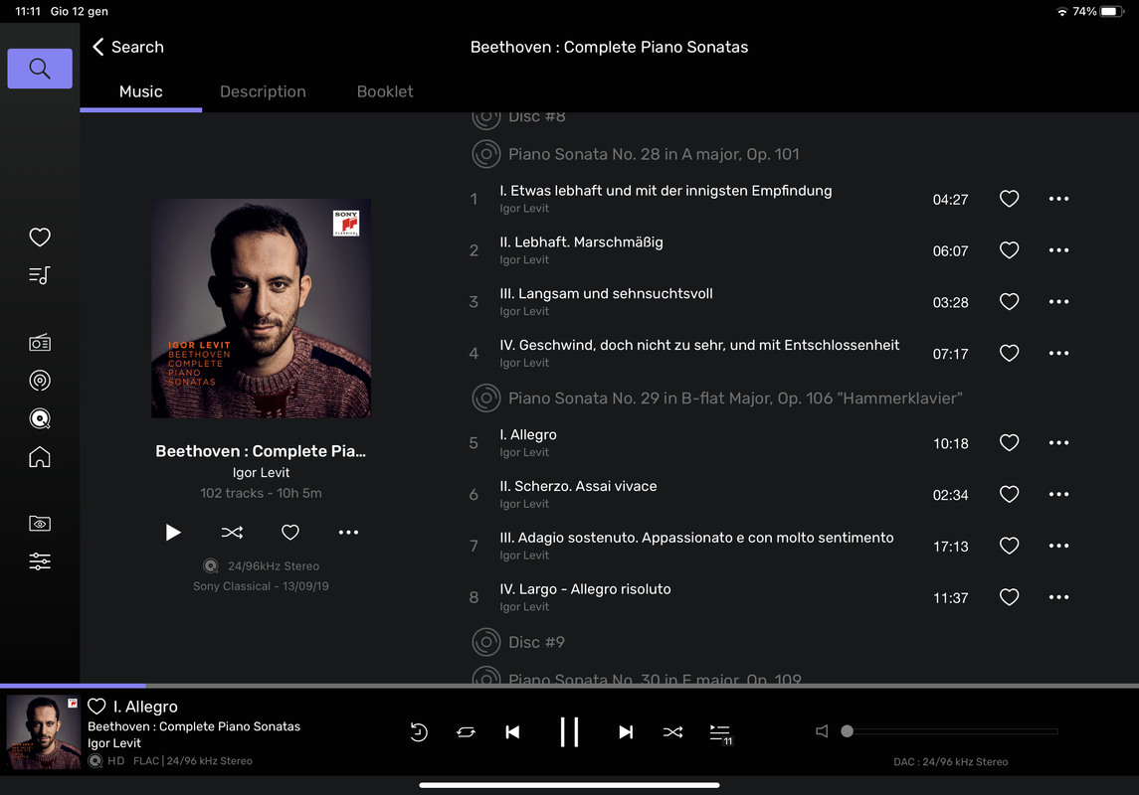Open options for Etwas lebhaft track

click(1059, 199)
